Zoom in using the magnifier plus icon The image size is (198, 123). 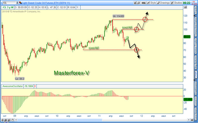(6, 120)
